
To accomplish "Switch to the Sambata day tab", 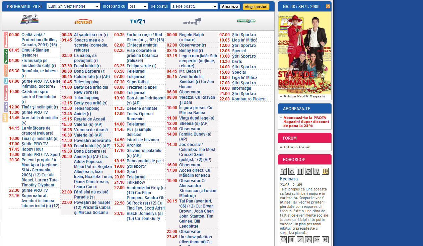I will 6,56.
